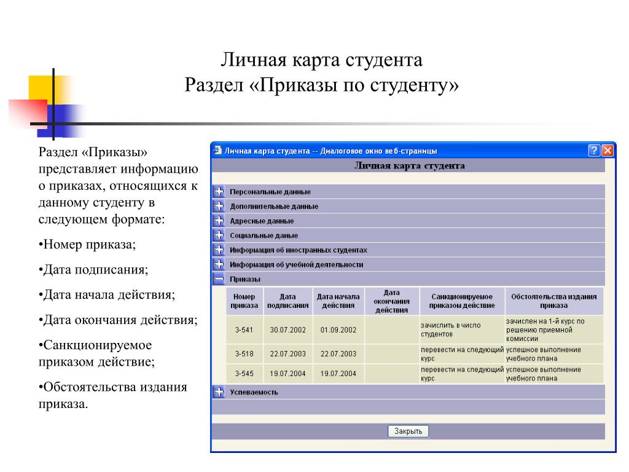Click start date 22.07.2003 in 3-518 row

[338, 353]
